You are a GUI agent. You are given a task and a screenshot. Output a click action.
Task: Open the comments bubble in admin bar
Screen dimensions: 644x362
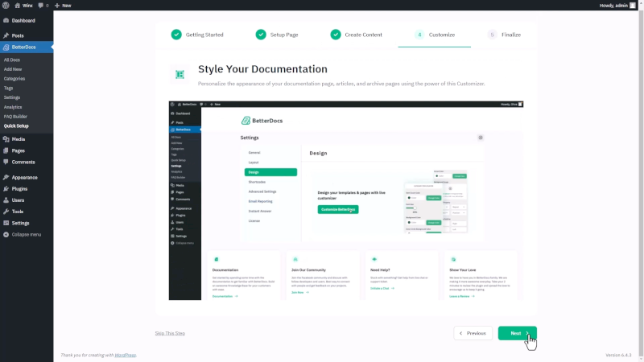click(43, 6)
